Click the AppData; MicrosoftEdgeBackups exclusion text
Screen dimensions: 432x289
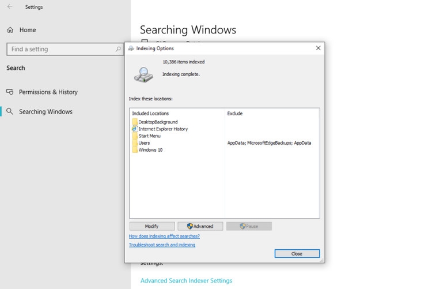pyautogui.click(x=269, y=143)
